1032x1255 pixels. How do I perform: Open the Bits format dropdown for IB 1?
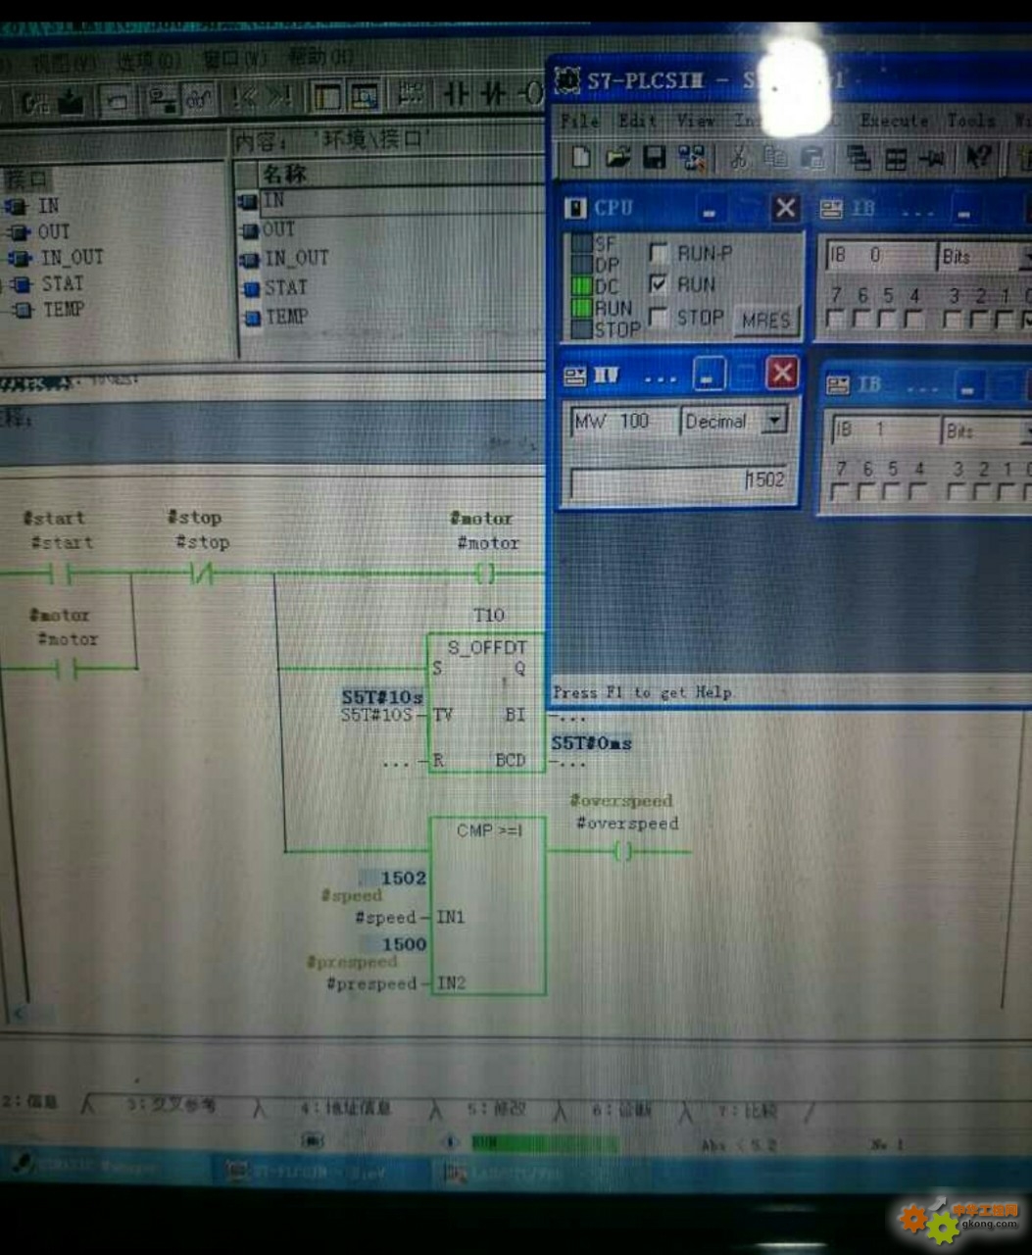[1026, 430]
